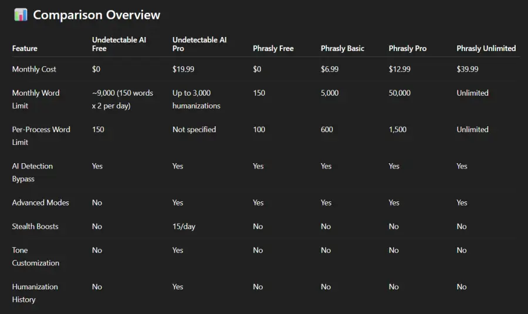Viewport: 528px width, 314px height.
Task: Click Yes in the Humanization History row
Action: (x=178, y=287)
